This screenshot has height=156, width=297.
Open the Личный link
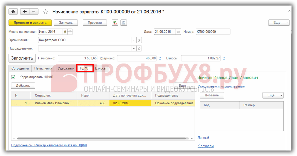tap(203, 138)
